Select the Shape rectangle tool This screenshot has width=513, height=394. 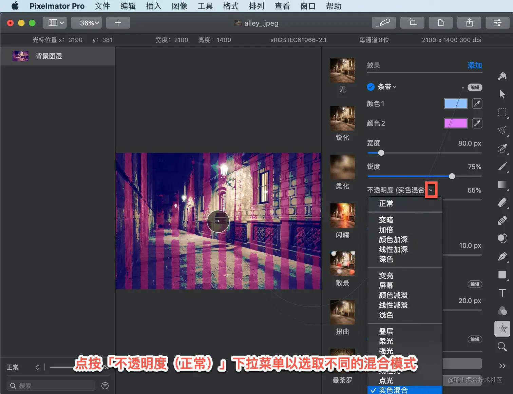pos(502,275)
